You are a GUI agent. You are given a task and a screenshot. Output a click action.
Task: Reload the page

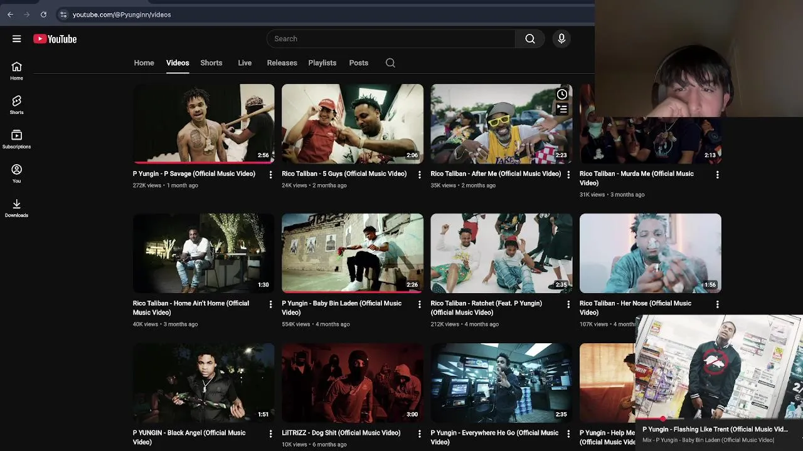pos(43,14)
